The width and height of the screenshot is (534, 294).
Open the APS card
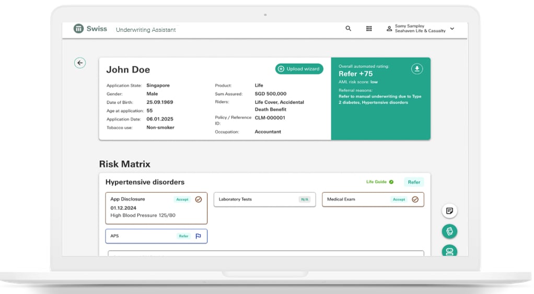click(x=156, y=236)
